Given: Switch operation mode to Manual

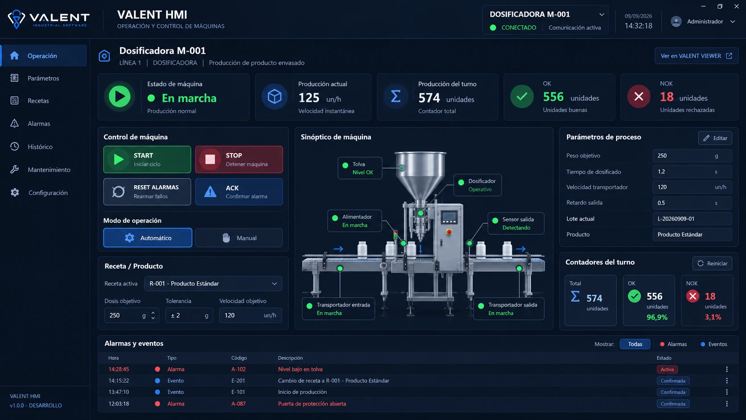Looking at the screenshot, I should point(239,238).
